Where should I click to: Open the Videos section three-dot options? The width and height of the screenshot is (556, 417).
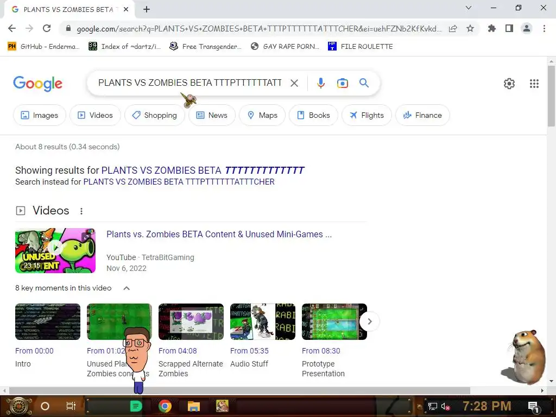81,211
